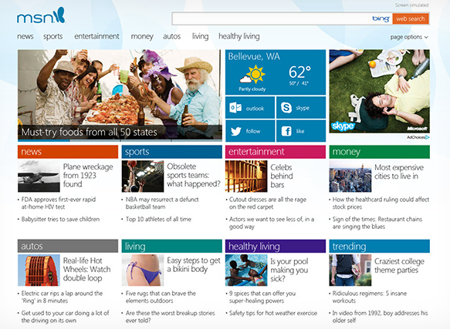This screenshot has height=329, width=450.
Task: Open the living menu item
Action: pos(200,36)
